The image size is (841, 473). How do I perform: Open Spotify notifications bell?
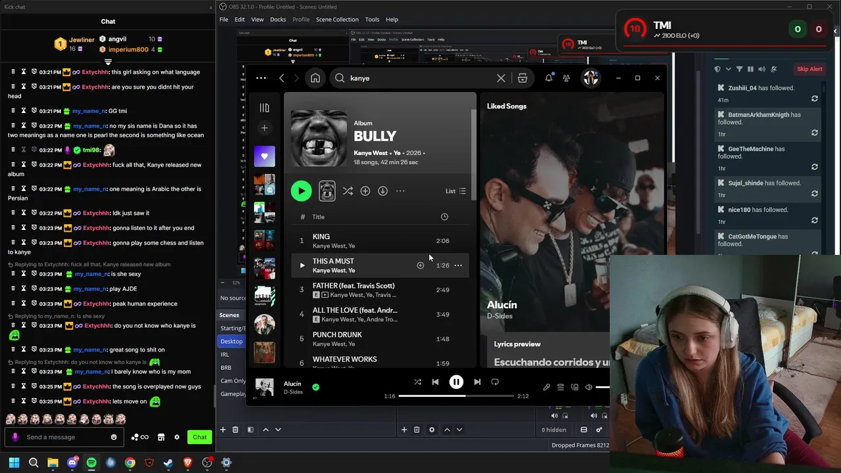pos(549,78)
